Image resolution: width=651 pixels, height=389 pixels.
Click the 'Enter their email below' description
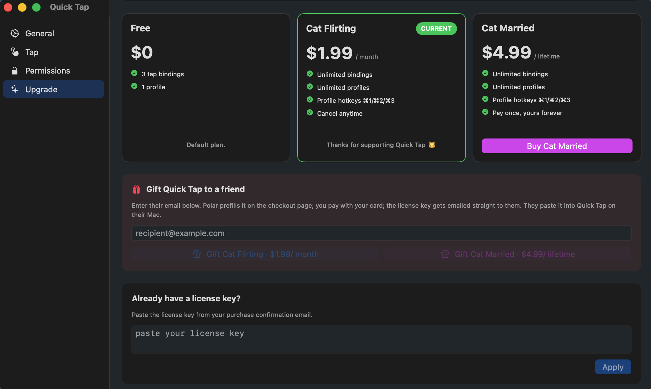tap(374, 210)
